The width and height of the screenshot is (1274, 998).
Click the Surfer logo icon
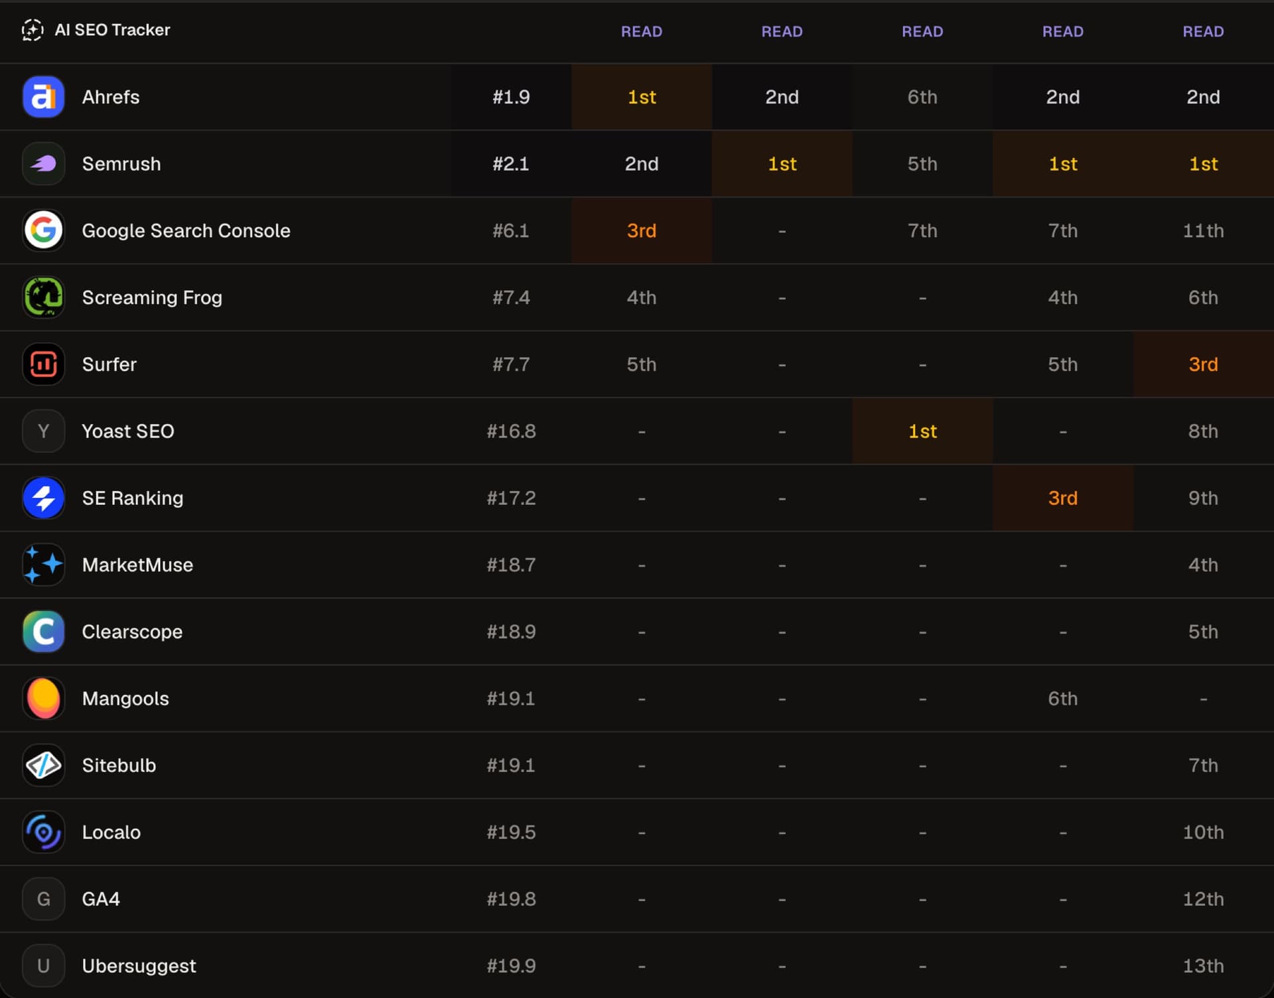pyautogui.click(x=43, y=364)
